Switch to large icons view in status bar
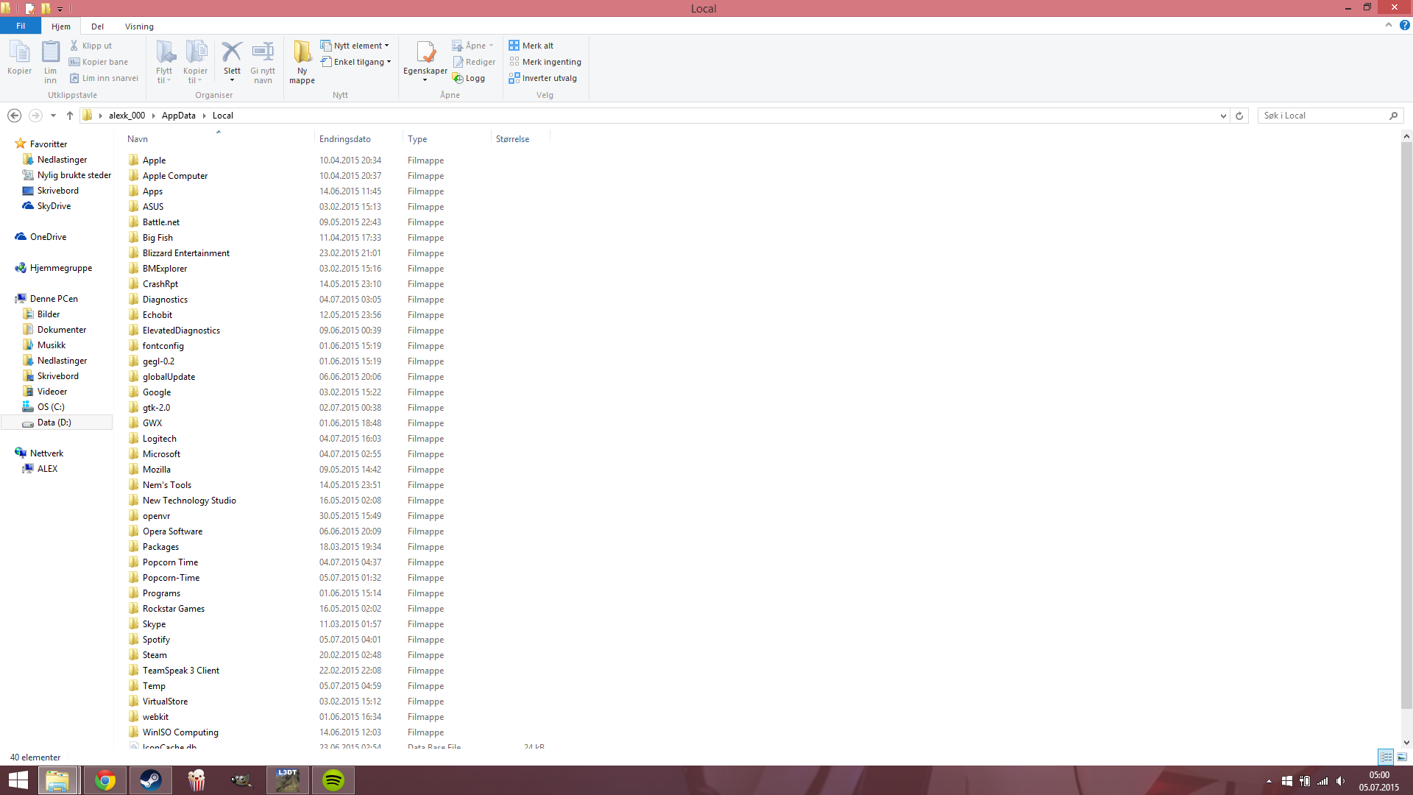Viewport: 1413px width, 795px height. pos(1402,757)
